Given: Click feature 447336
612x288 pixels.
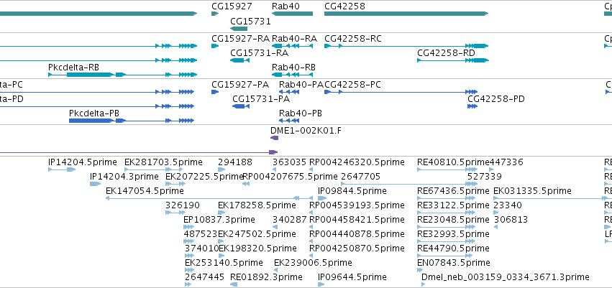Looking at the screenshot, I should [506, 162].
